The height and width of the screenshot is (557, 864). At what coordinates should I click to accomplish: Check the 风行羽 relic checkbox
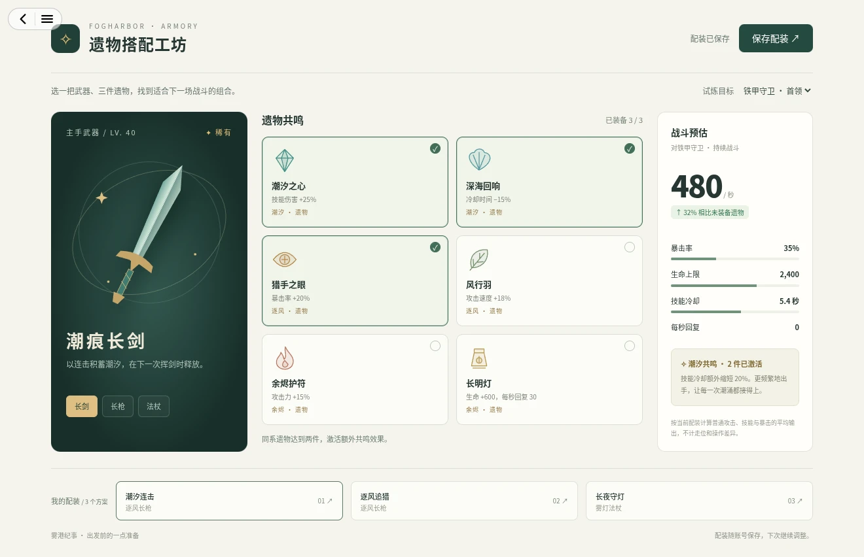tap(630, 247)
